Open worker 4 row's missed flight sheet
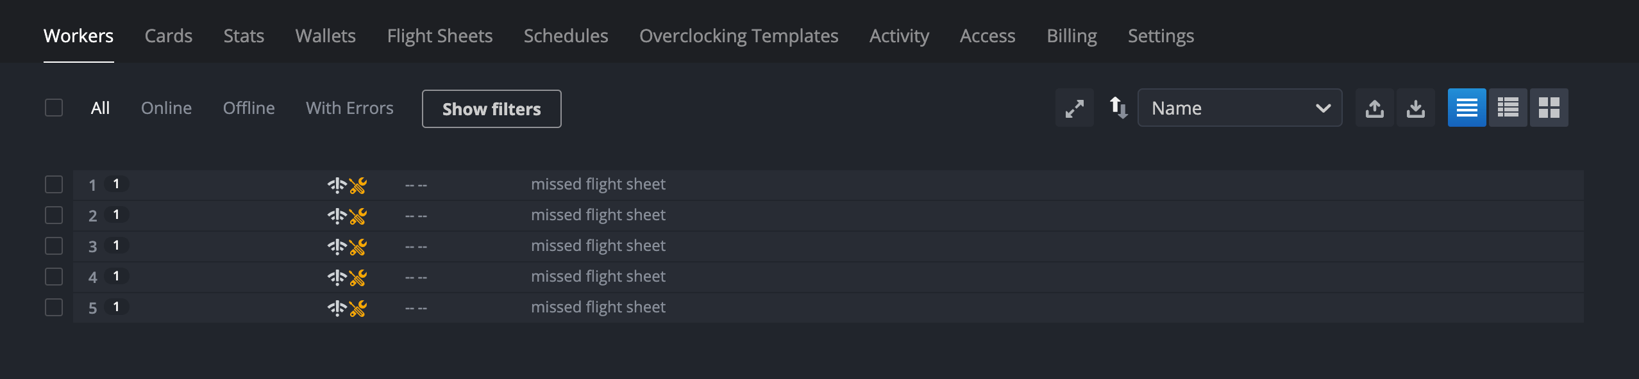Viewport: 1639px width, 379px height. pos(598,277)
